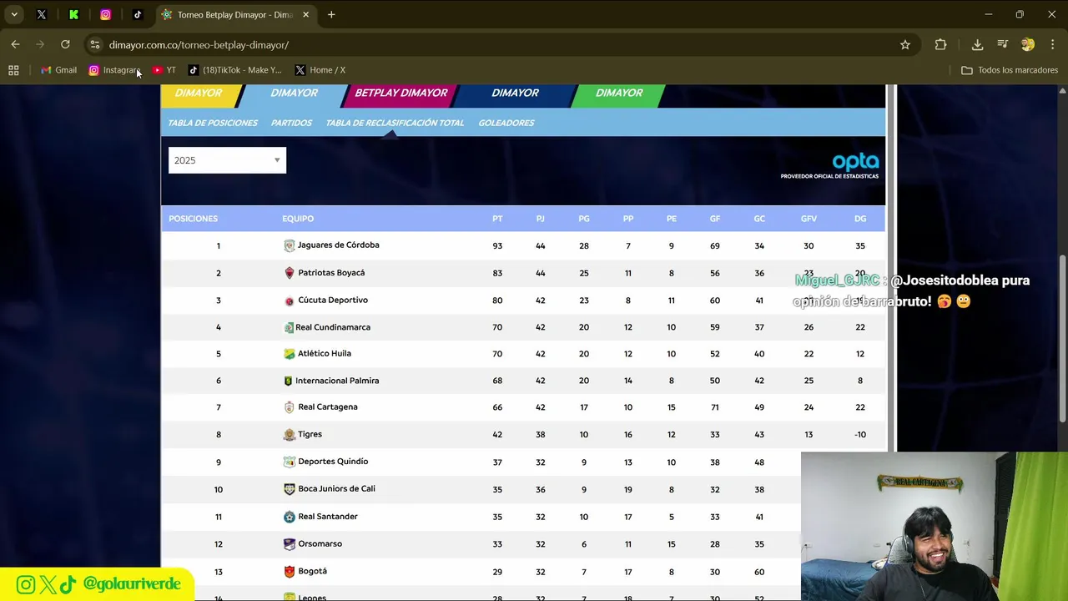Click the POSICIONES column header
The height and width of the screenshot is (601, 1068).
click(193, 219)
